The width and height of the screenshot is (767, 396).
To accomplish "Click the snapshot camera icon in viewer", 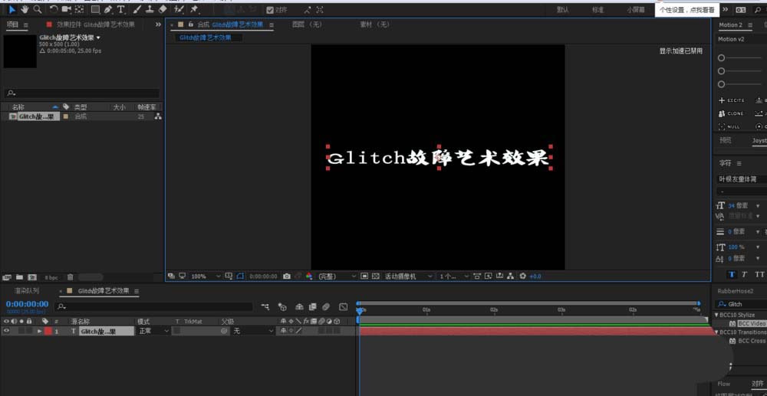I will 287,276.
